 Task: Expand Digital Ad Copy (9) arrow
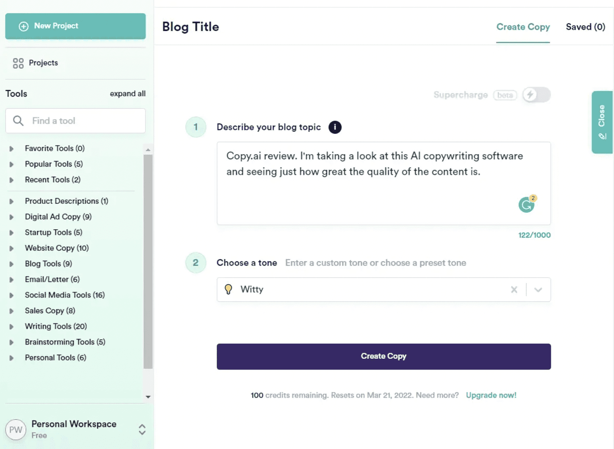(x=12, y=217)
